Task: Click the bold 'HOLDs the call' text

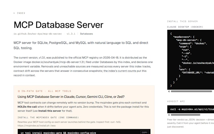Action: point(27,107)
